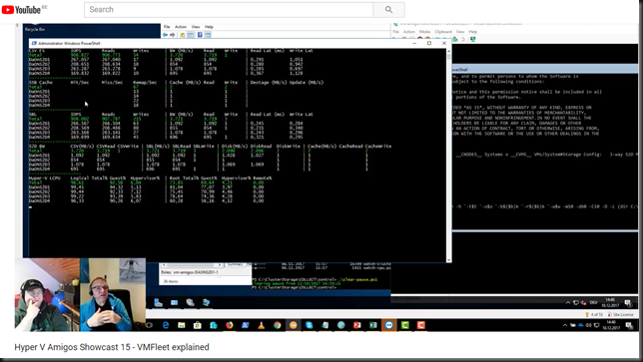Open VLC media player from the taskbar

[262, 325]
